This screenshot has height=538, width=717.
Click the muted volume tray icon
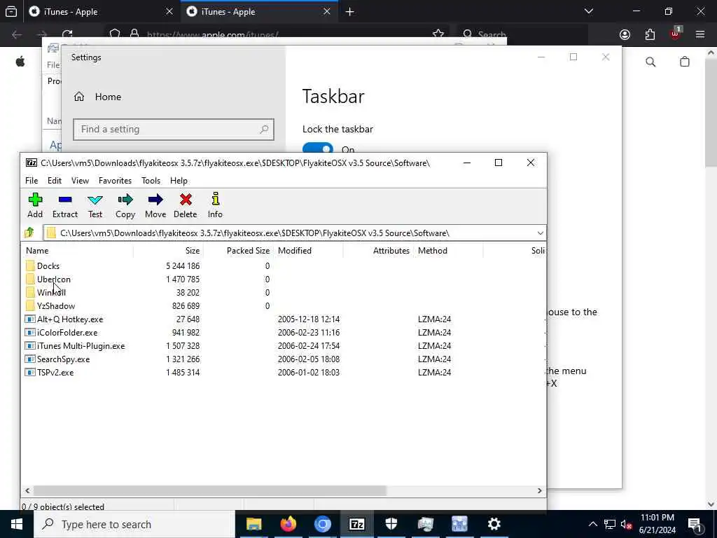tap(626, 524)
